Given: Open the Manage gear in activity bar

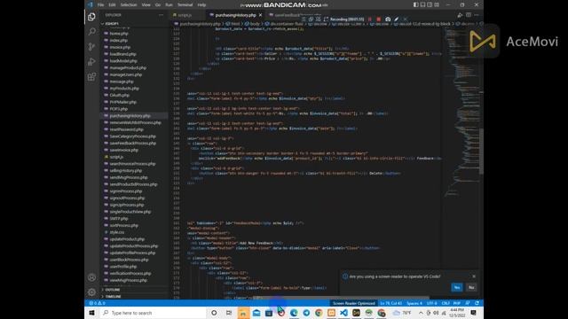Looking at the screenshot, I should (91, 292).
